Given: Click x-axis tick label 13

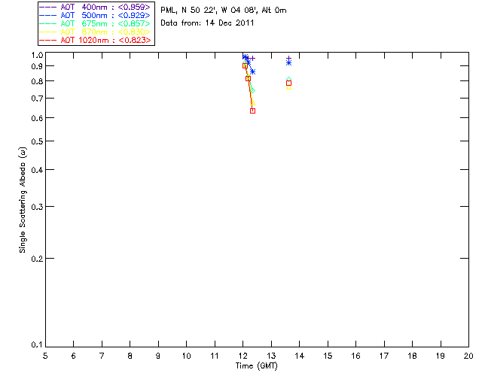Looking at the screenshot, I should tap(271, 356).
